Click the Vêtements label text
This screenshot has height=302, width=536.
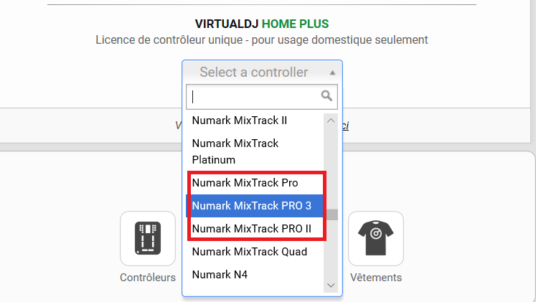tap(376, 278)
